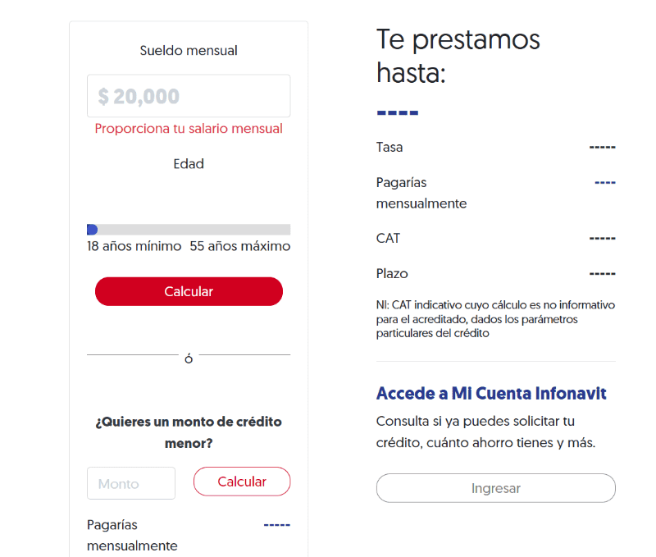
Task: Click the Ingresar button
Action: pyautogui.click(x=495, y=488)
